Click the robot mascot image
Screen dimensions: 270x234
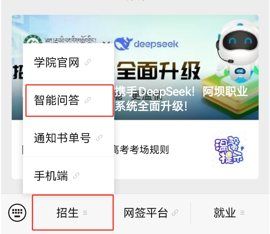(238, 53)
